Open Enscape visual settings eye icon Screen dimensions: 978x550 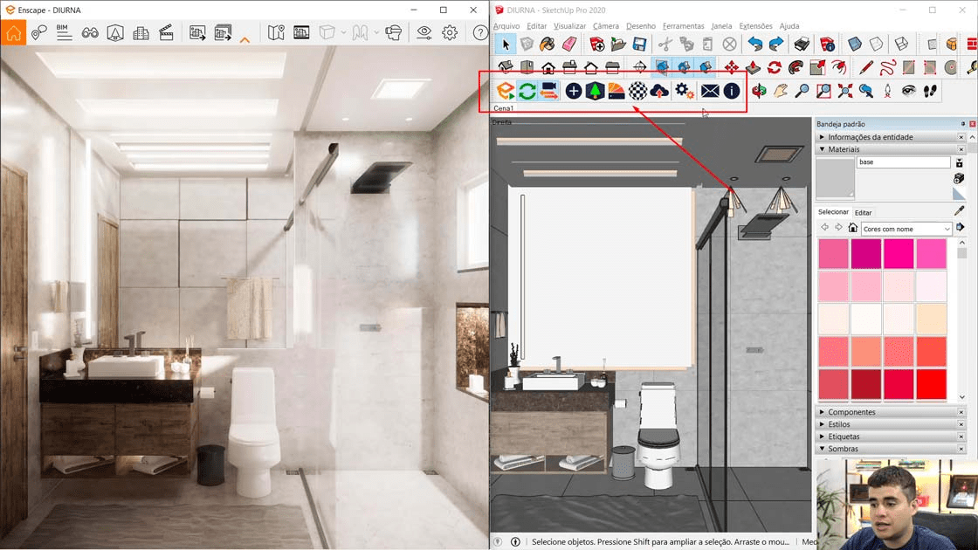[424, 32]
